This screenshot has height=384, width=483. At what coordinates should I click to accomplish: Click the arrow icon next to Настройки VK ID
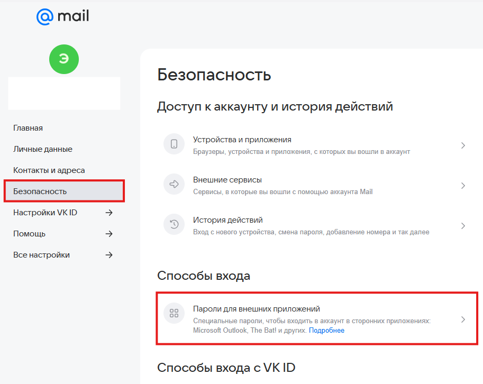click(x=109, y=213)
